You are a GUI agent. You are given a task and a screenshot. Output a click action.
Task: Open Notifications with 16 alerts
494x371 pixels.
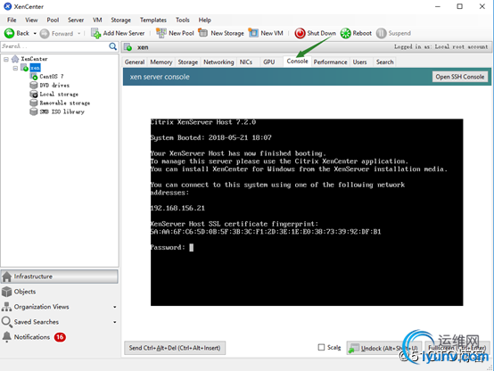pyautogui.click(x=60, y=337)
